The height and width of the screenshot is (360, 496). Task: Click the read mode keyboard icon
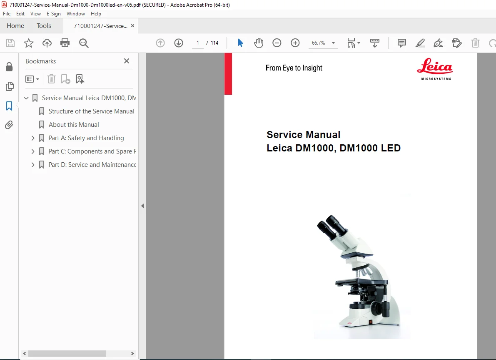pyautogui.click(x=374, y=43)
